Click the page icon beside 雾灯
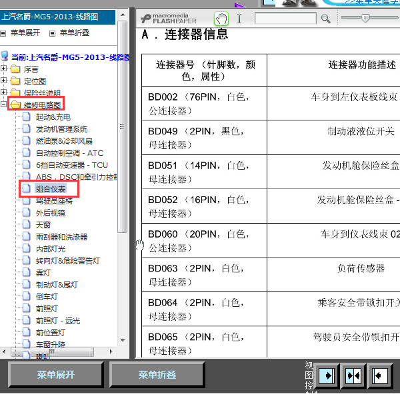Viewport: 400px width, 394px height. click(x=26, y=272)
